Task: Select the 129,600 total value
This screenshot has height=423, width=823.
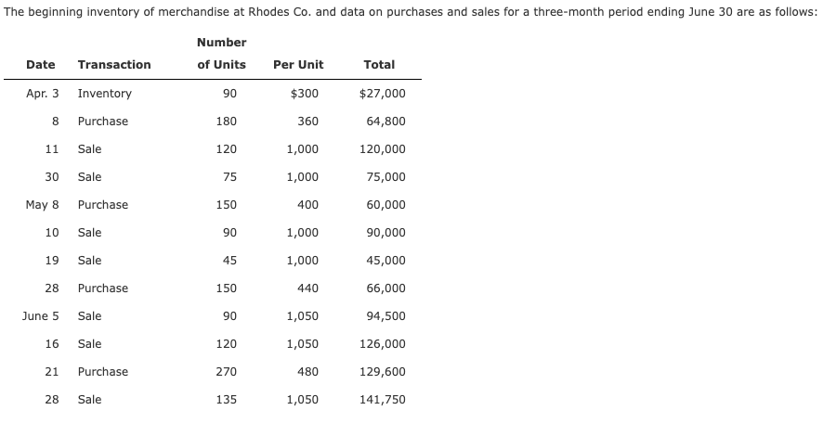Action: tap(383, 372)
